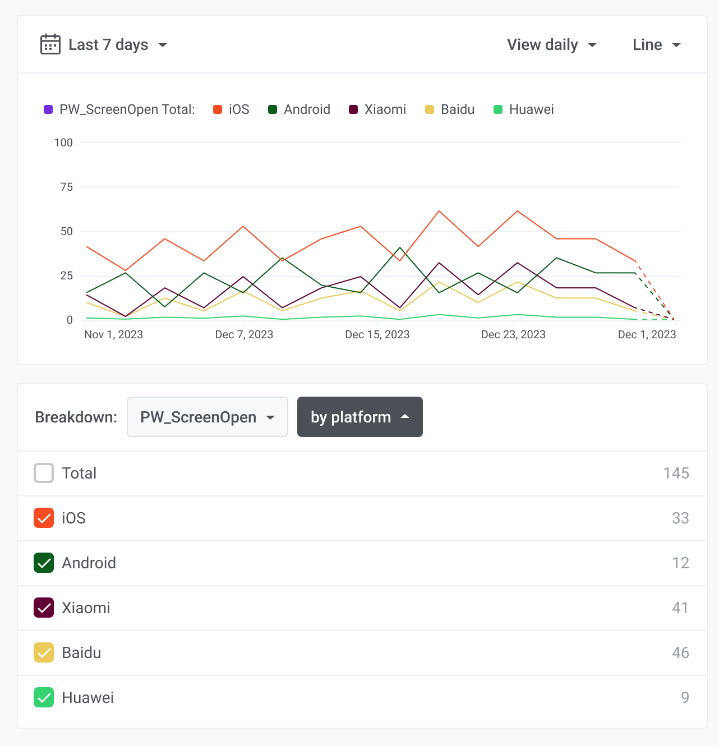Viewport: 719px width, 745px height.
Task: Click the green Huawei legend marker
Action: (x=498, y=109)
